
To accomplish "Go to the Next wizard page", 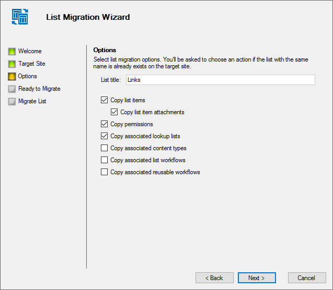I will coord(257,277).
